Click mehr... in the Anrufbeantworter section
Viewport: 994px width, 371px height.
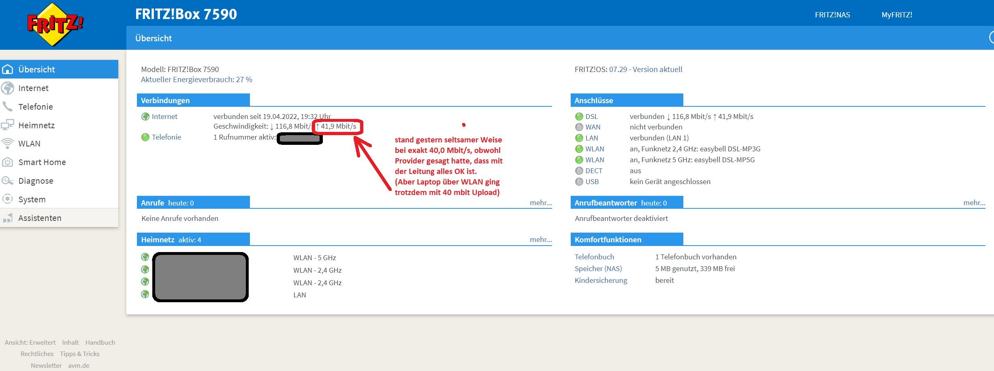(974, 203)
